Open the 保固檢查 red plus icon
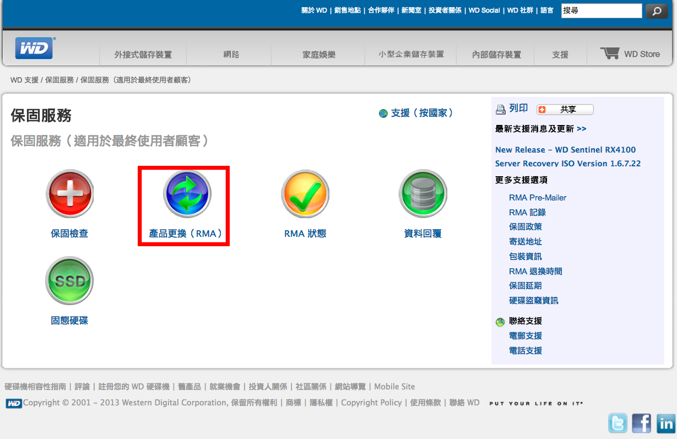 (x=69, y=194)
